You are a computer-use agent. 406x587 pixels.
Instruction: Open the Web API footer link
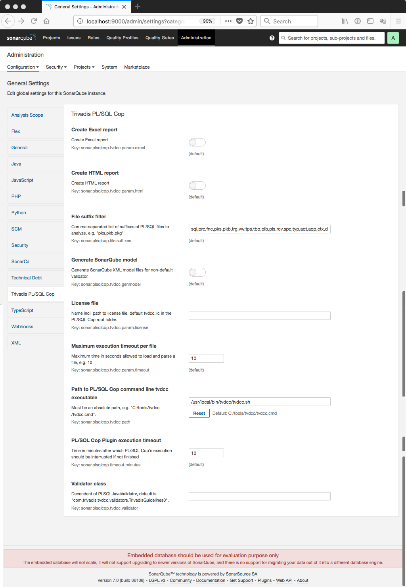coord(284,580)
